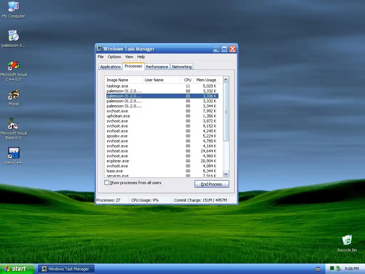Viewport: 365px width, 274px height.
Task: Click the green CPU usage tray icon
Action: tap(332, 269)
